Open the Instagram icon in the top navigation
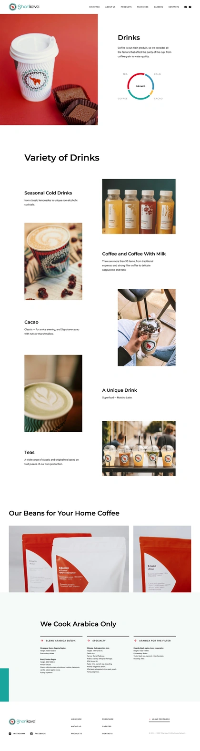200x751 pixels. click(x=190, y=7)
